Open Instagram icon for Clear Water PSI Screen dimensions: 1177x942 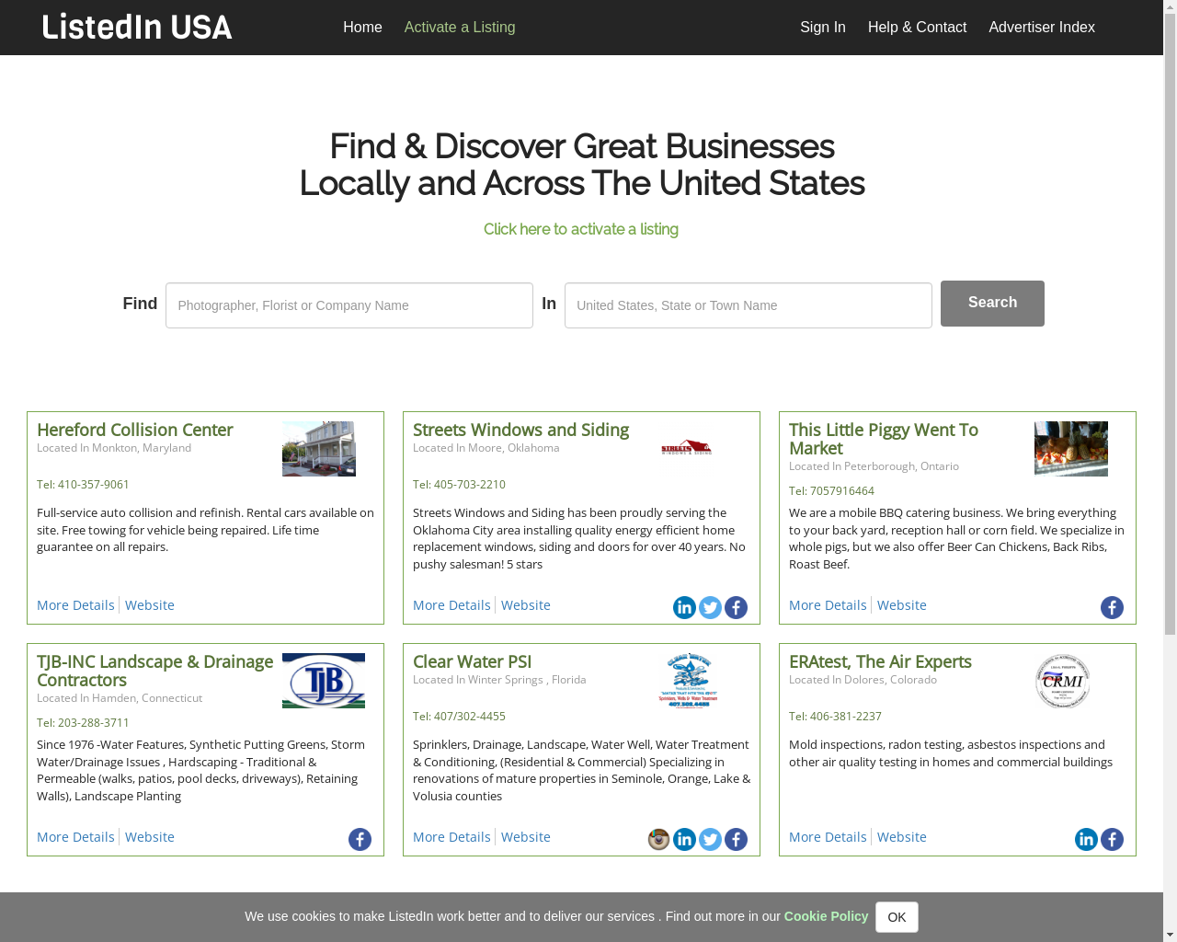[x=658, y=839]
